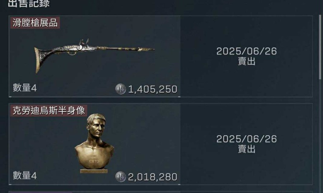This screenshot has width=323, height=193.
Task: Select the flintlock musket item image
Action: coord(94,55)
